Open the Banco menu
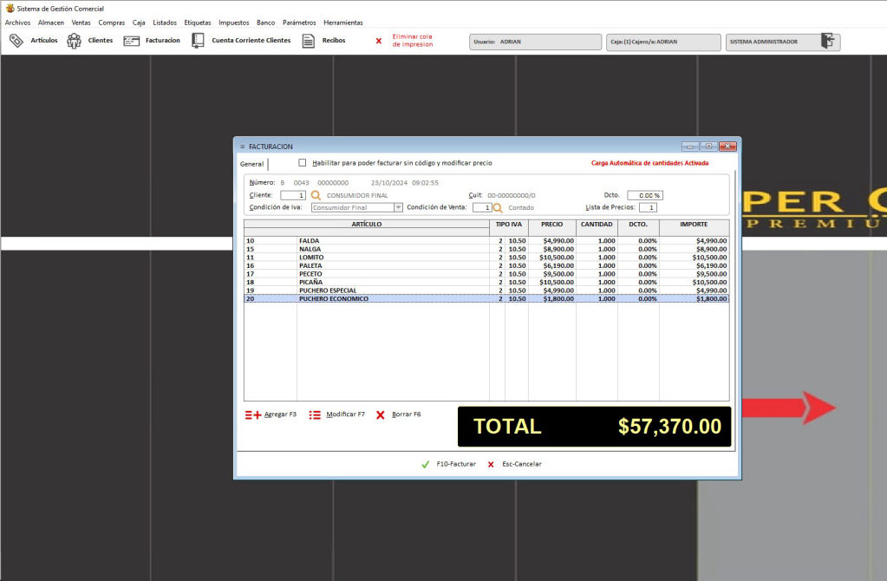 [266, 23]
